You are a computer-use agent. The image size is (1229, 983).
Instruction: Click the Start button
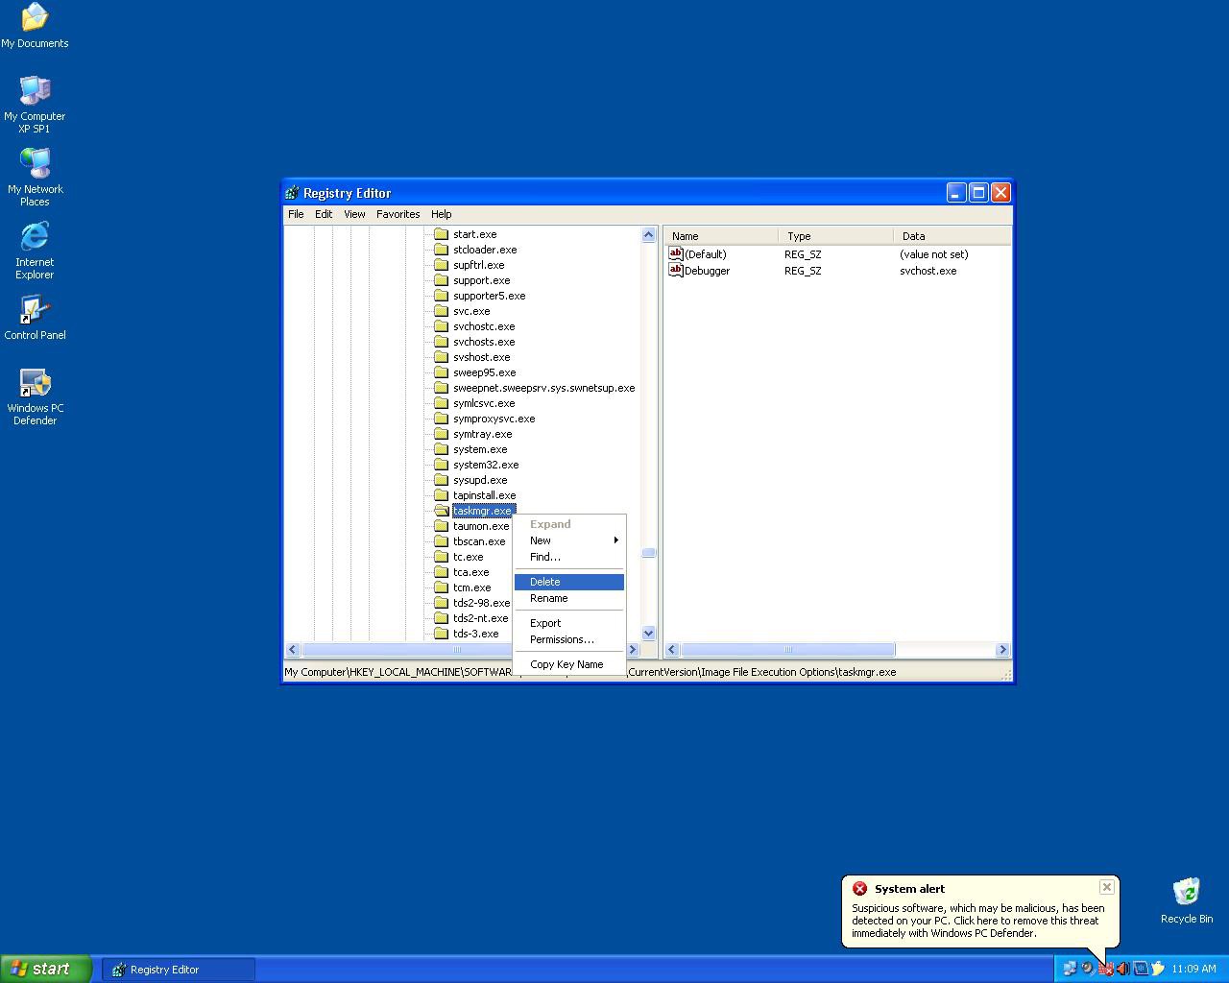coord(46,969)
